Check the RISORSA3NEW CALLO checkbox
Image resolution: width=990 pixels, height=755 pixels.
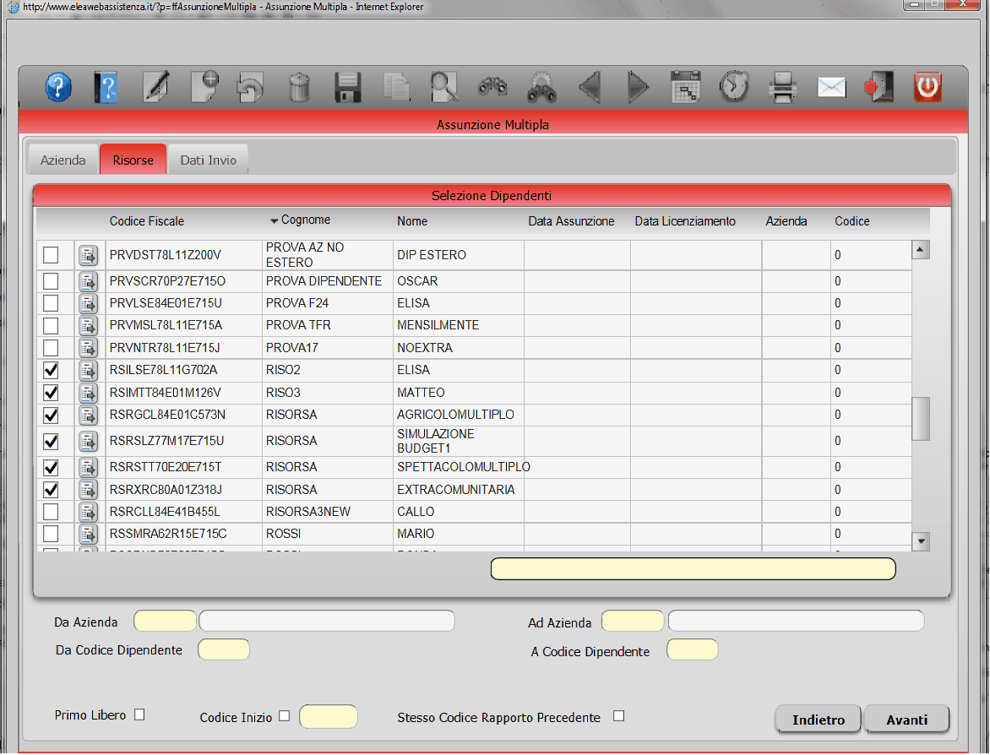[51, 512]
